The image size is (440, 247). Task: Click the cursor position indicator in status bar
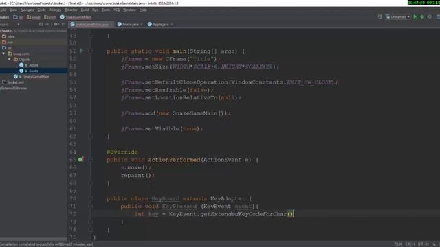[x=398, y=244]
